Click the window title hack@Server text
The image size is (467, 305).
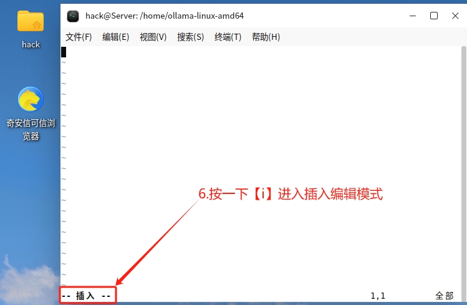click(165, 16)
